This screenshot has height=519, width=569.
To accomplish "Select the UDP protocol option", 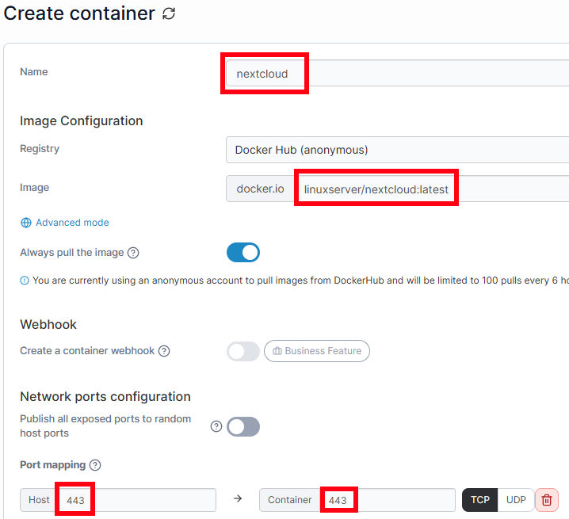I will [x=516, y=500].
